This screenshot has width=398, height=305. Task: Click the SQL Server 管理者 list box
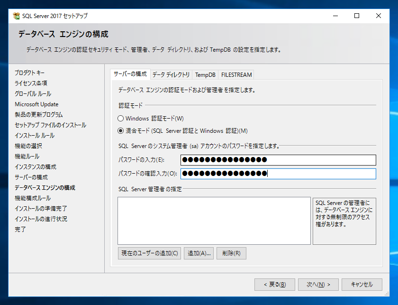[x=214, y=221]
